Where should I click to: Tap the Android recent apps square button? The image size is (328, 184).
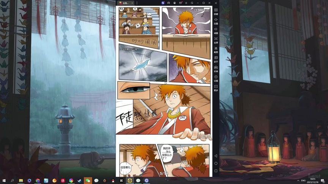[216, 171]
